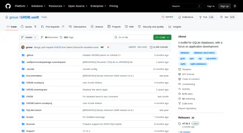Open the Sources folder
The width and height of the screenshot is (243, 133).
[30, 124]
